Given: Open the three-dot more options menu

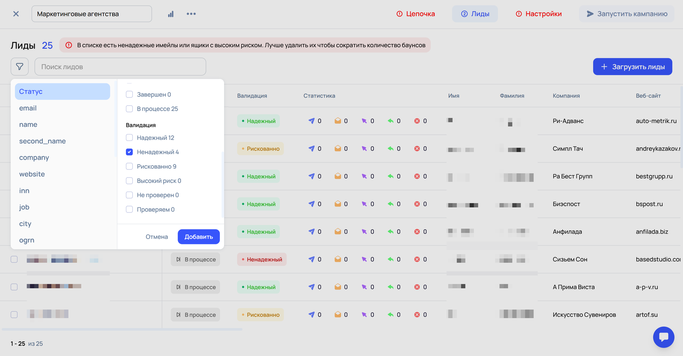Looking at the screenshot, I should click(191, 14).
